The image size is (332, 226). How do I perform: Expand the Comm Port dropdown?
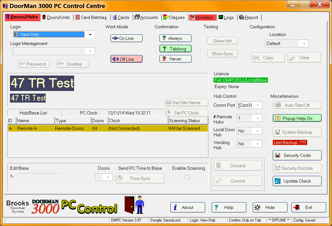click(258, 105)
